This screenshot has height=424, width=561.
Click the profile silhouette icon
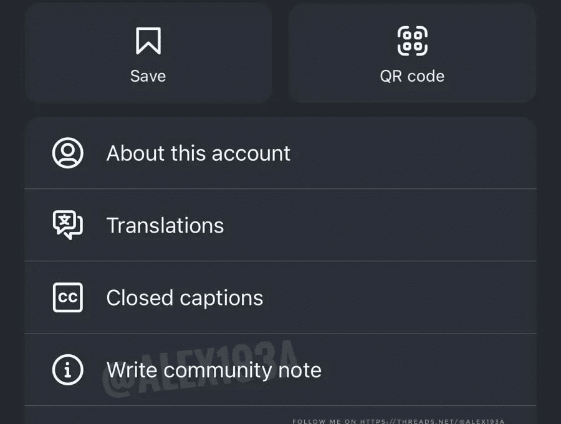(x=67, y=153)
